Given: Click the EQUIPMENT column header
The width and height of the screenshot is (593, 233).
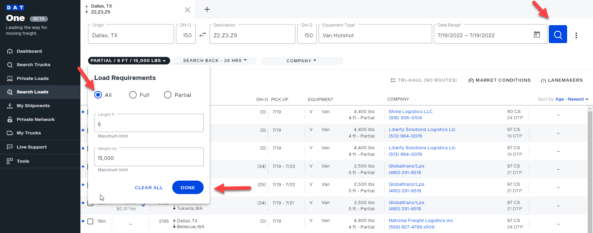Looking at the screenshot, I should click(321, 100).
